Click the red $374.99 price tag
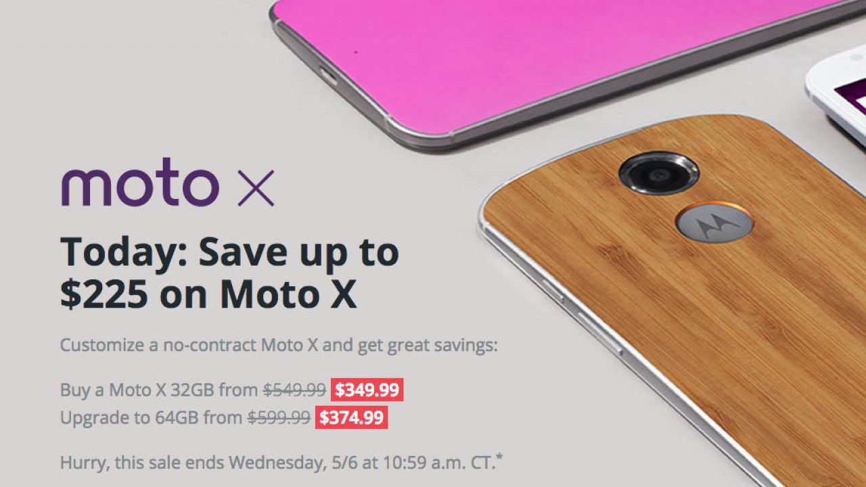866x487 pixels. [351, 417]
